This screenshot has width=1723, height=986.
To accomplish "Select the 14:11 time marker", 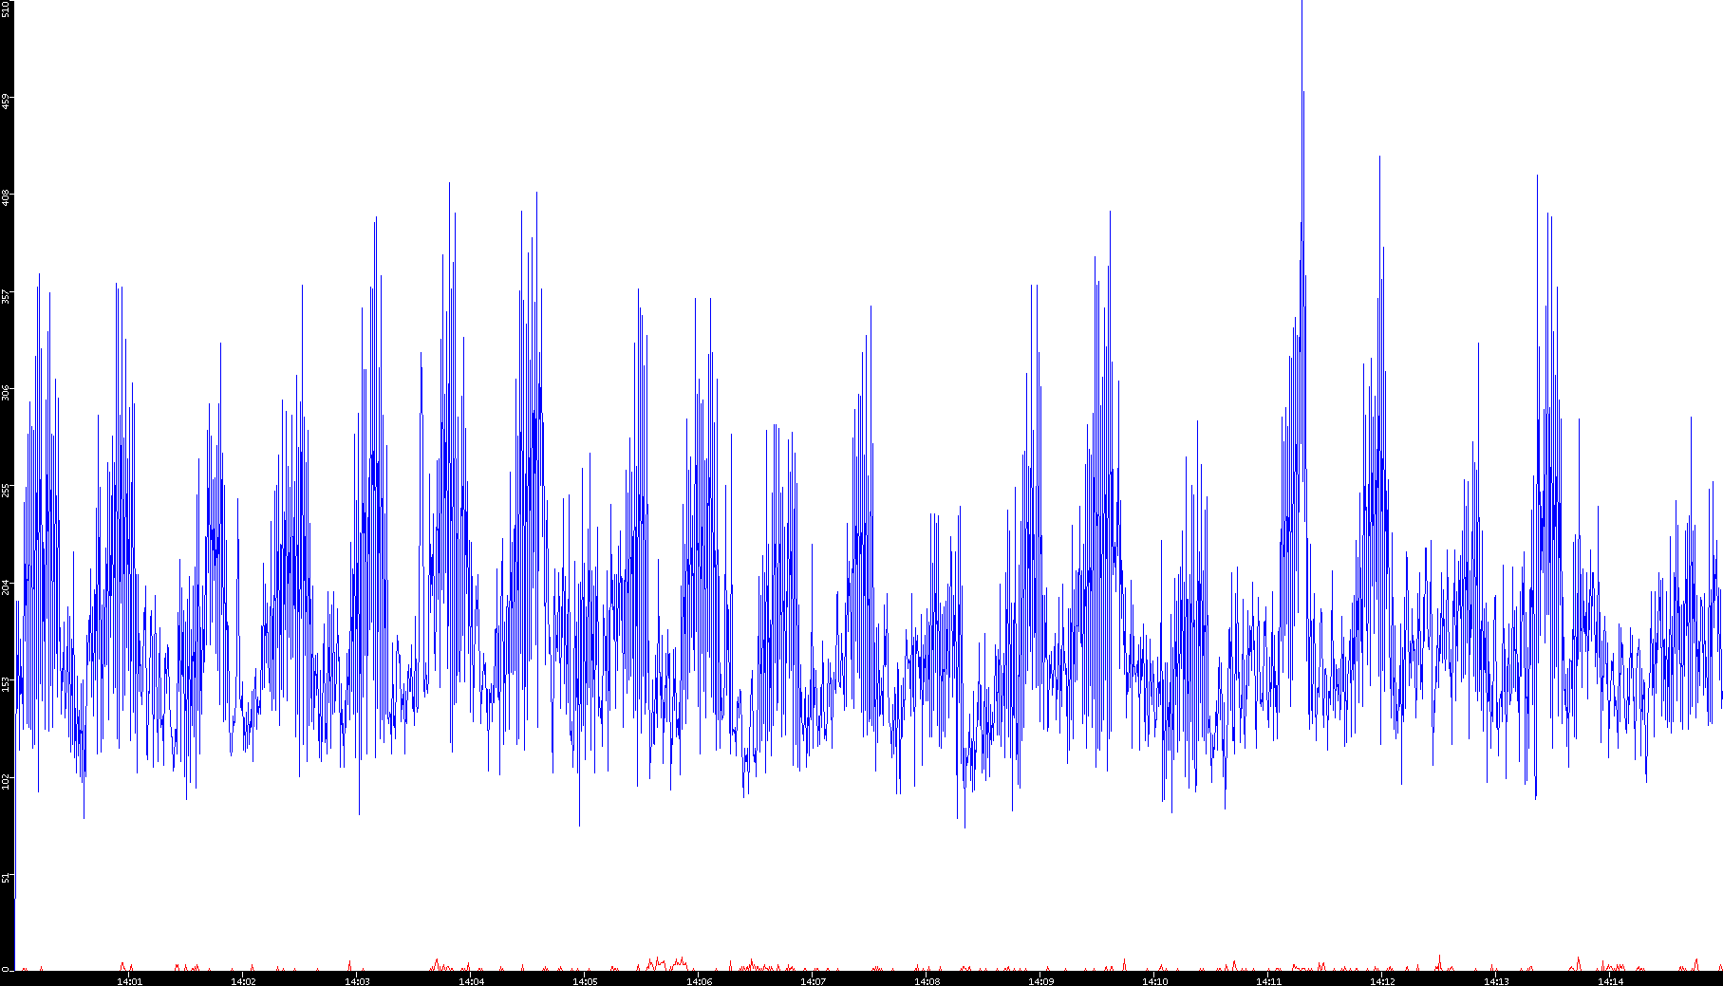I will click(1268, 980).
